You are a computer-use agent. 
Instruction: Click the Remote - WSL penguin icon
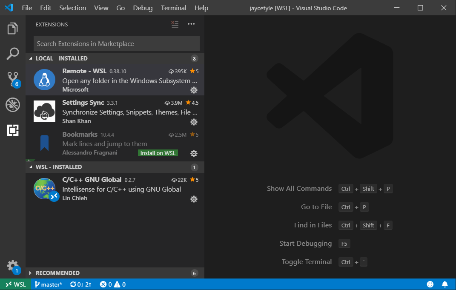tap(45, 80)
